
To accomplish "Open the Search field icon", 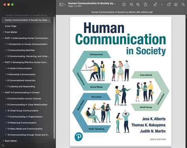I will coord(183,5).
